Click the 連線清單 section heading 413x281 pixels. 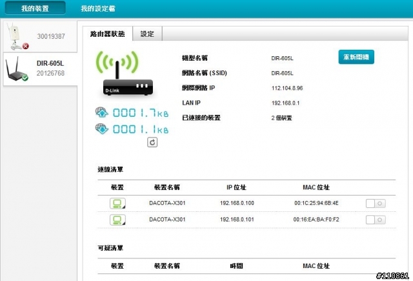coord(110,169)
